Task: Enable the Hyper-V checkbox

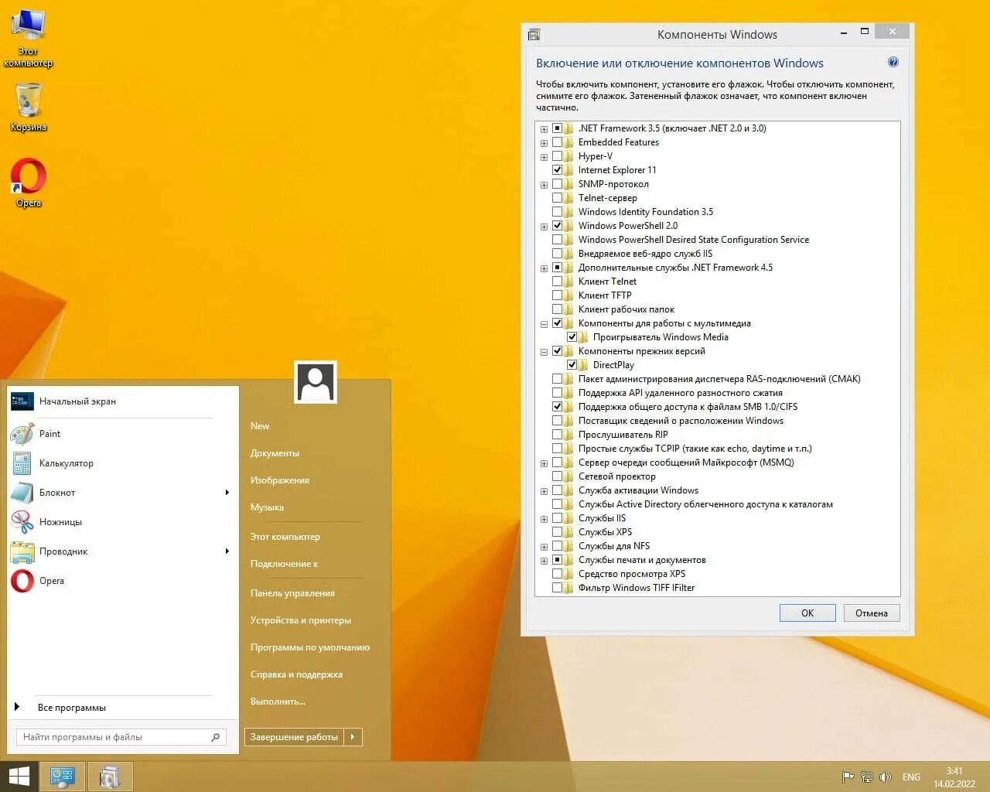Action: [x=557, y=156]
